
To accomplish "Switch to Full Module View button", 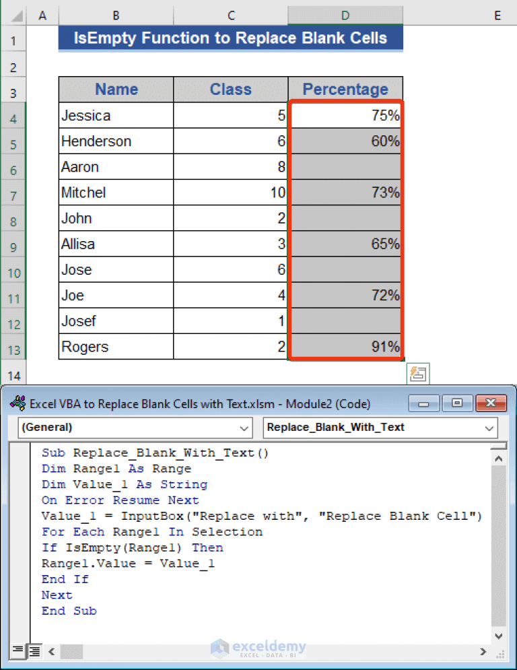I will click(x=34, y=650).
